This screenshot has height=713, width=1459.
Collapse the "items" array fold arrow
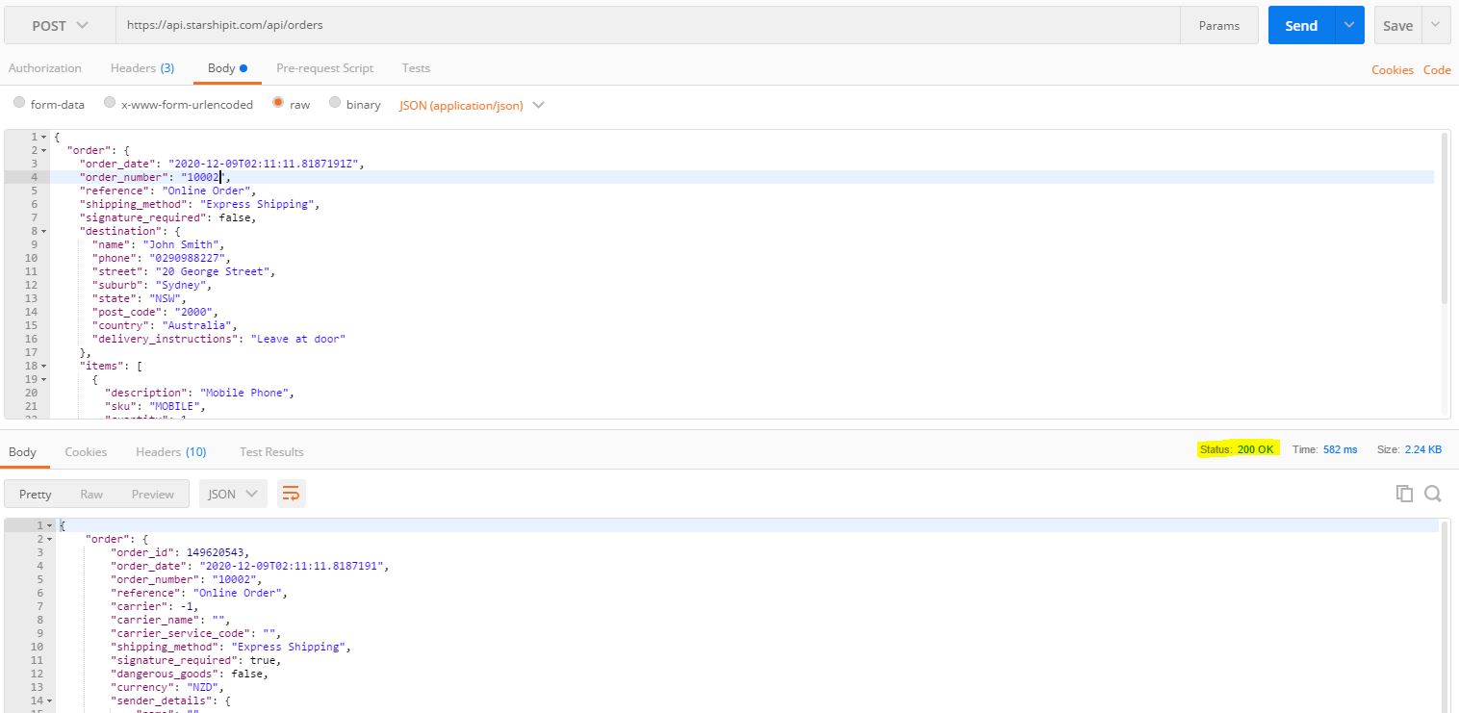coord(43,366)
